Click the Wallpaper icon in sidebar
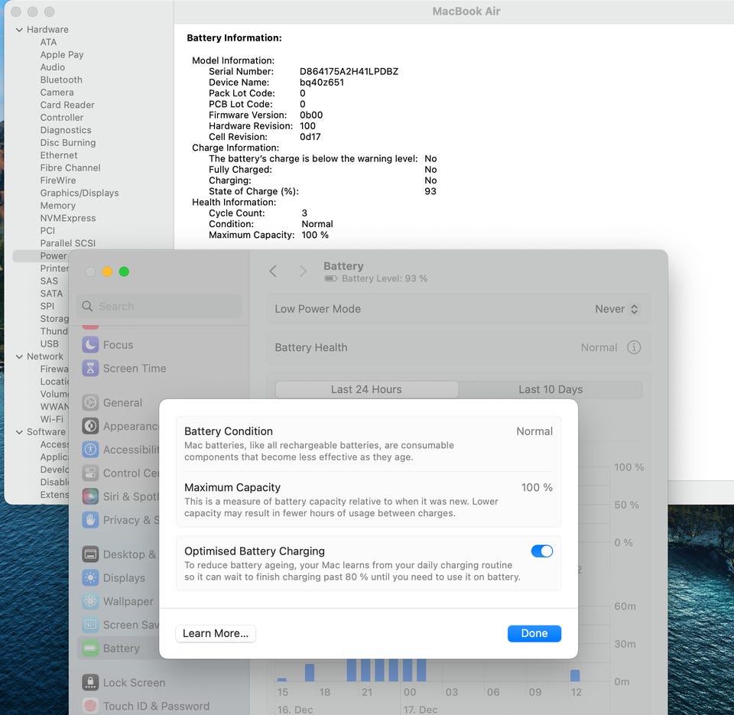The height and width of the screenshot is (715, 734). click(x=90, y=602)
